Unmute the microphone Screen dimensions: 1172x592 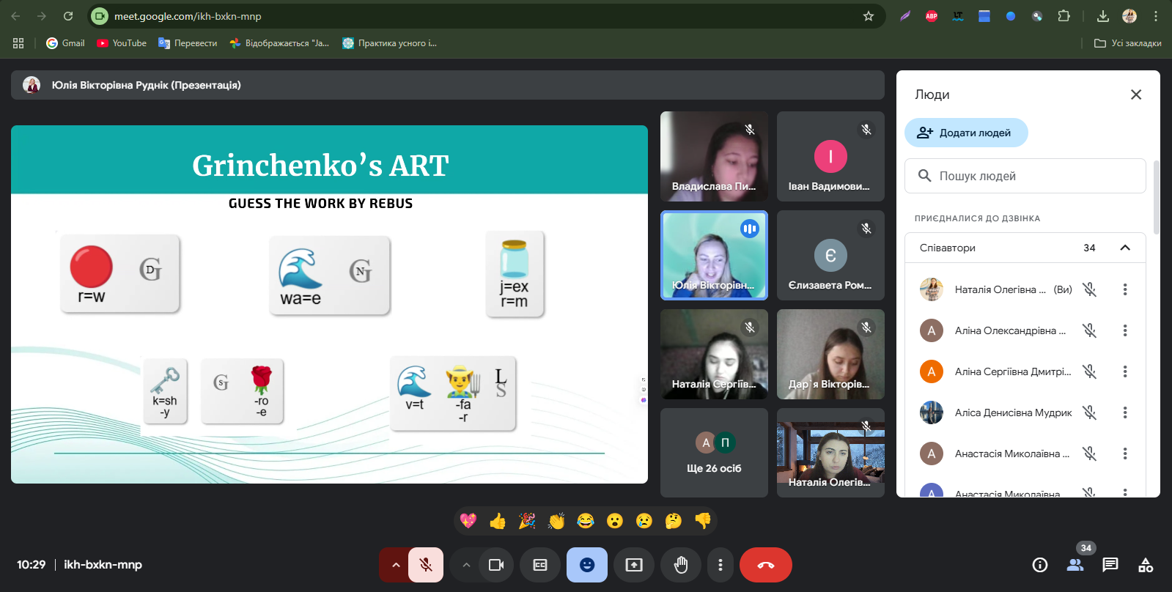(x=426, y=565)
